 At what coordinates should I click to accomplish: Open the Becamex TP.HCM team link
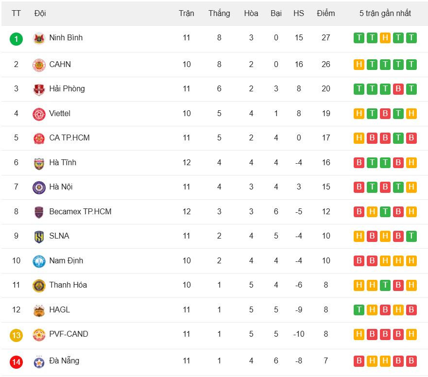point(80,212)
